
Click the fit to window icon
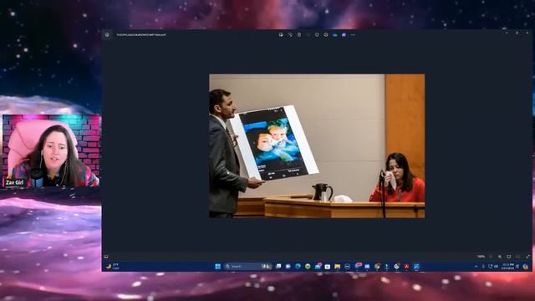(x=509, y=257)
